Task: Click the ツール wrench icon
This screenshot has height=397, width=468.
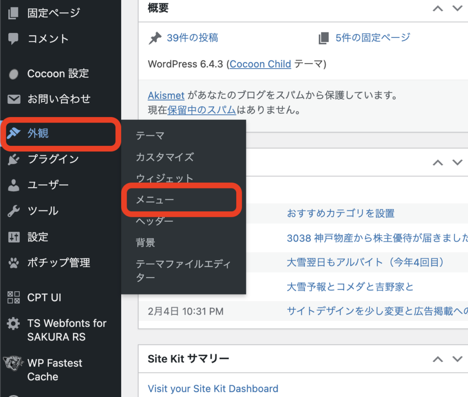Action: (x=14, y=211)
